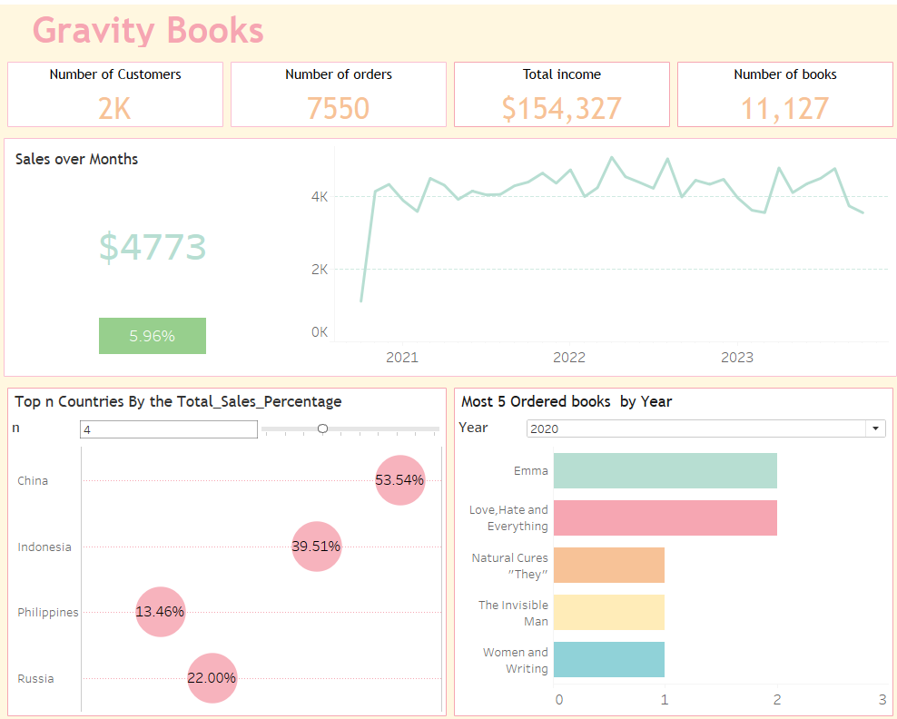Select the Philippines 13.46% bubble

pyautogui.click(x=160, y=612)
